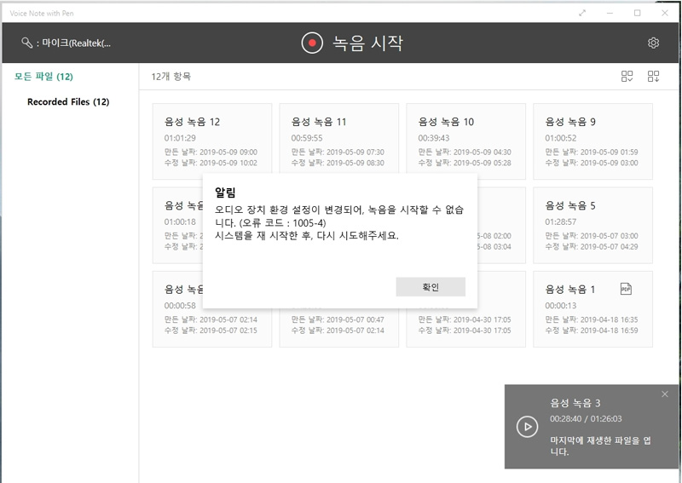Open the 음성 녹음 5 card
Image resolution: width=682 pixels, height=483 pixels.
coord(592,225)
